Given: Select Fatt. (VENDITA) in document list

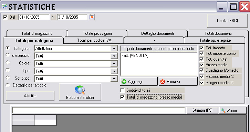Looking at the screenshot, I should pos(135,55).
